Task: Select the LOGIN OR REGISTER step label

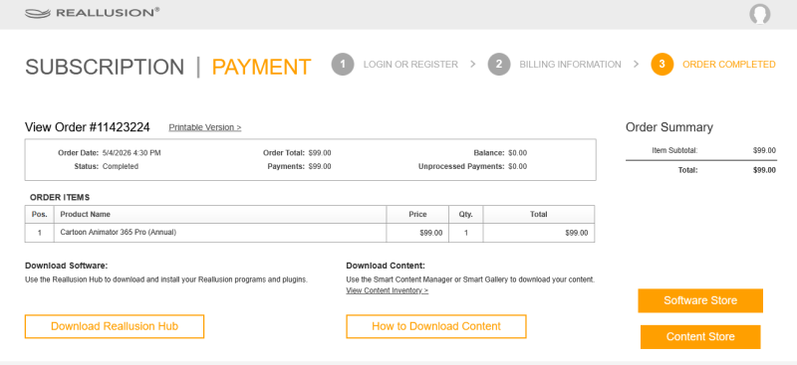Action: [x=410, y=65]
